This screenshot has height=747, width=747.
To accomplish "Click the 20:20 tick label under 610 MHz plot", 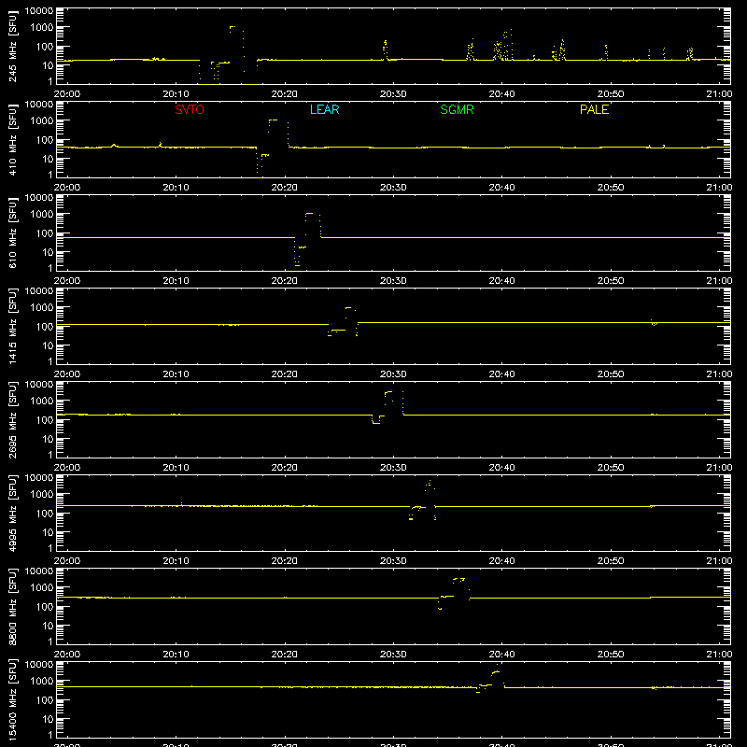I will pos(285,281).
